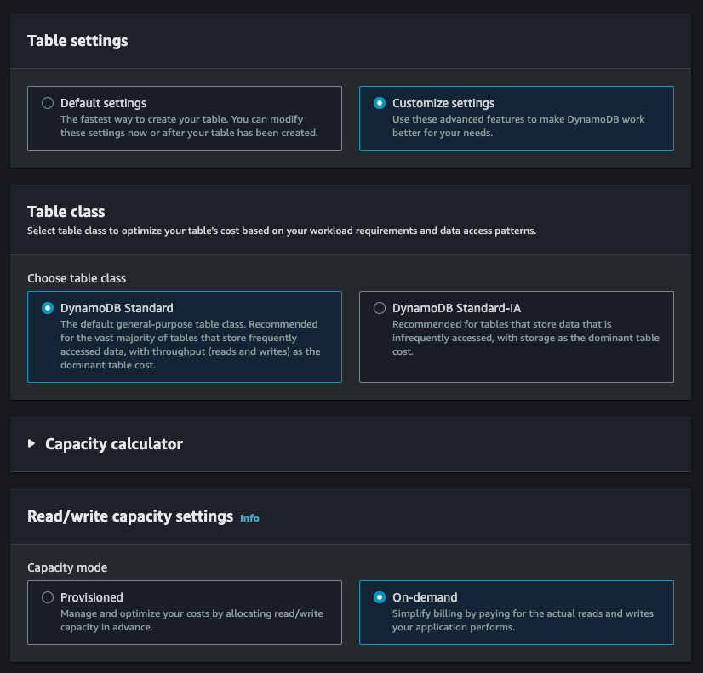Click the 'Use these advanced features' description
Image resolution: width=703 pixels, height=673 pixels.
click(x=518, y=126)
